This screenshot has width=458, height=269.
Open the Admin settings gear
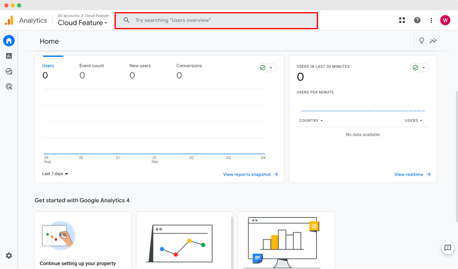pos(9,256)
